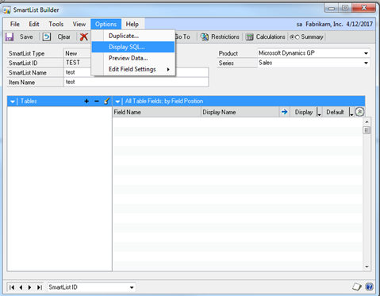Click the 4/12/2017 date text
This screenshot has width=380, height=296.
[359, 24]
